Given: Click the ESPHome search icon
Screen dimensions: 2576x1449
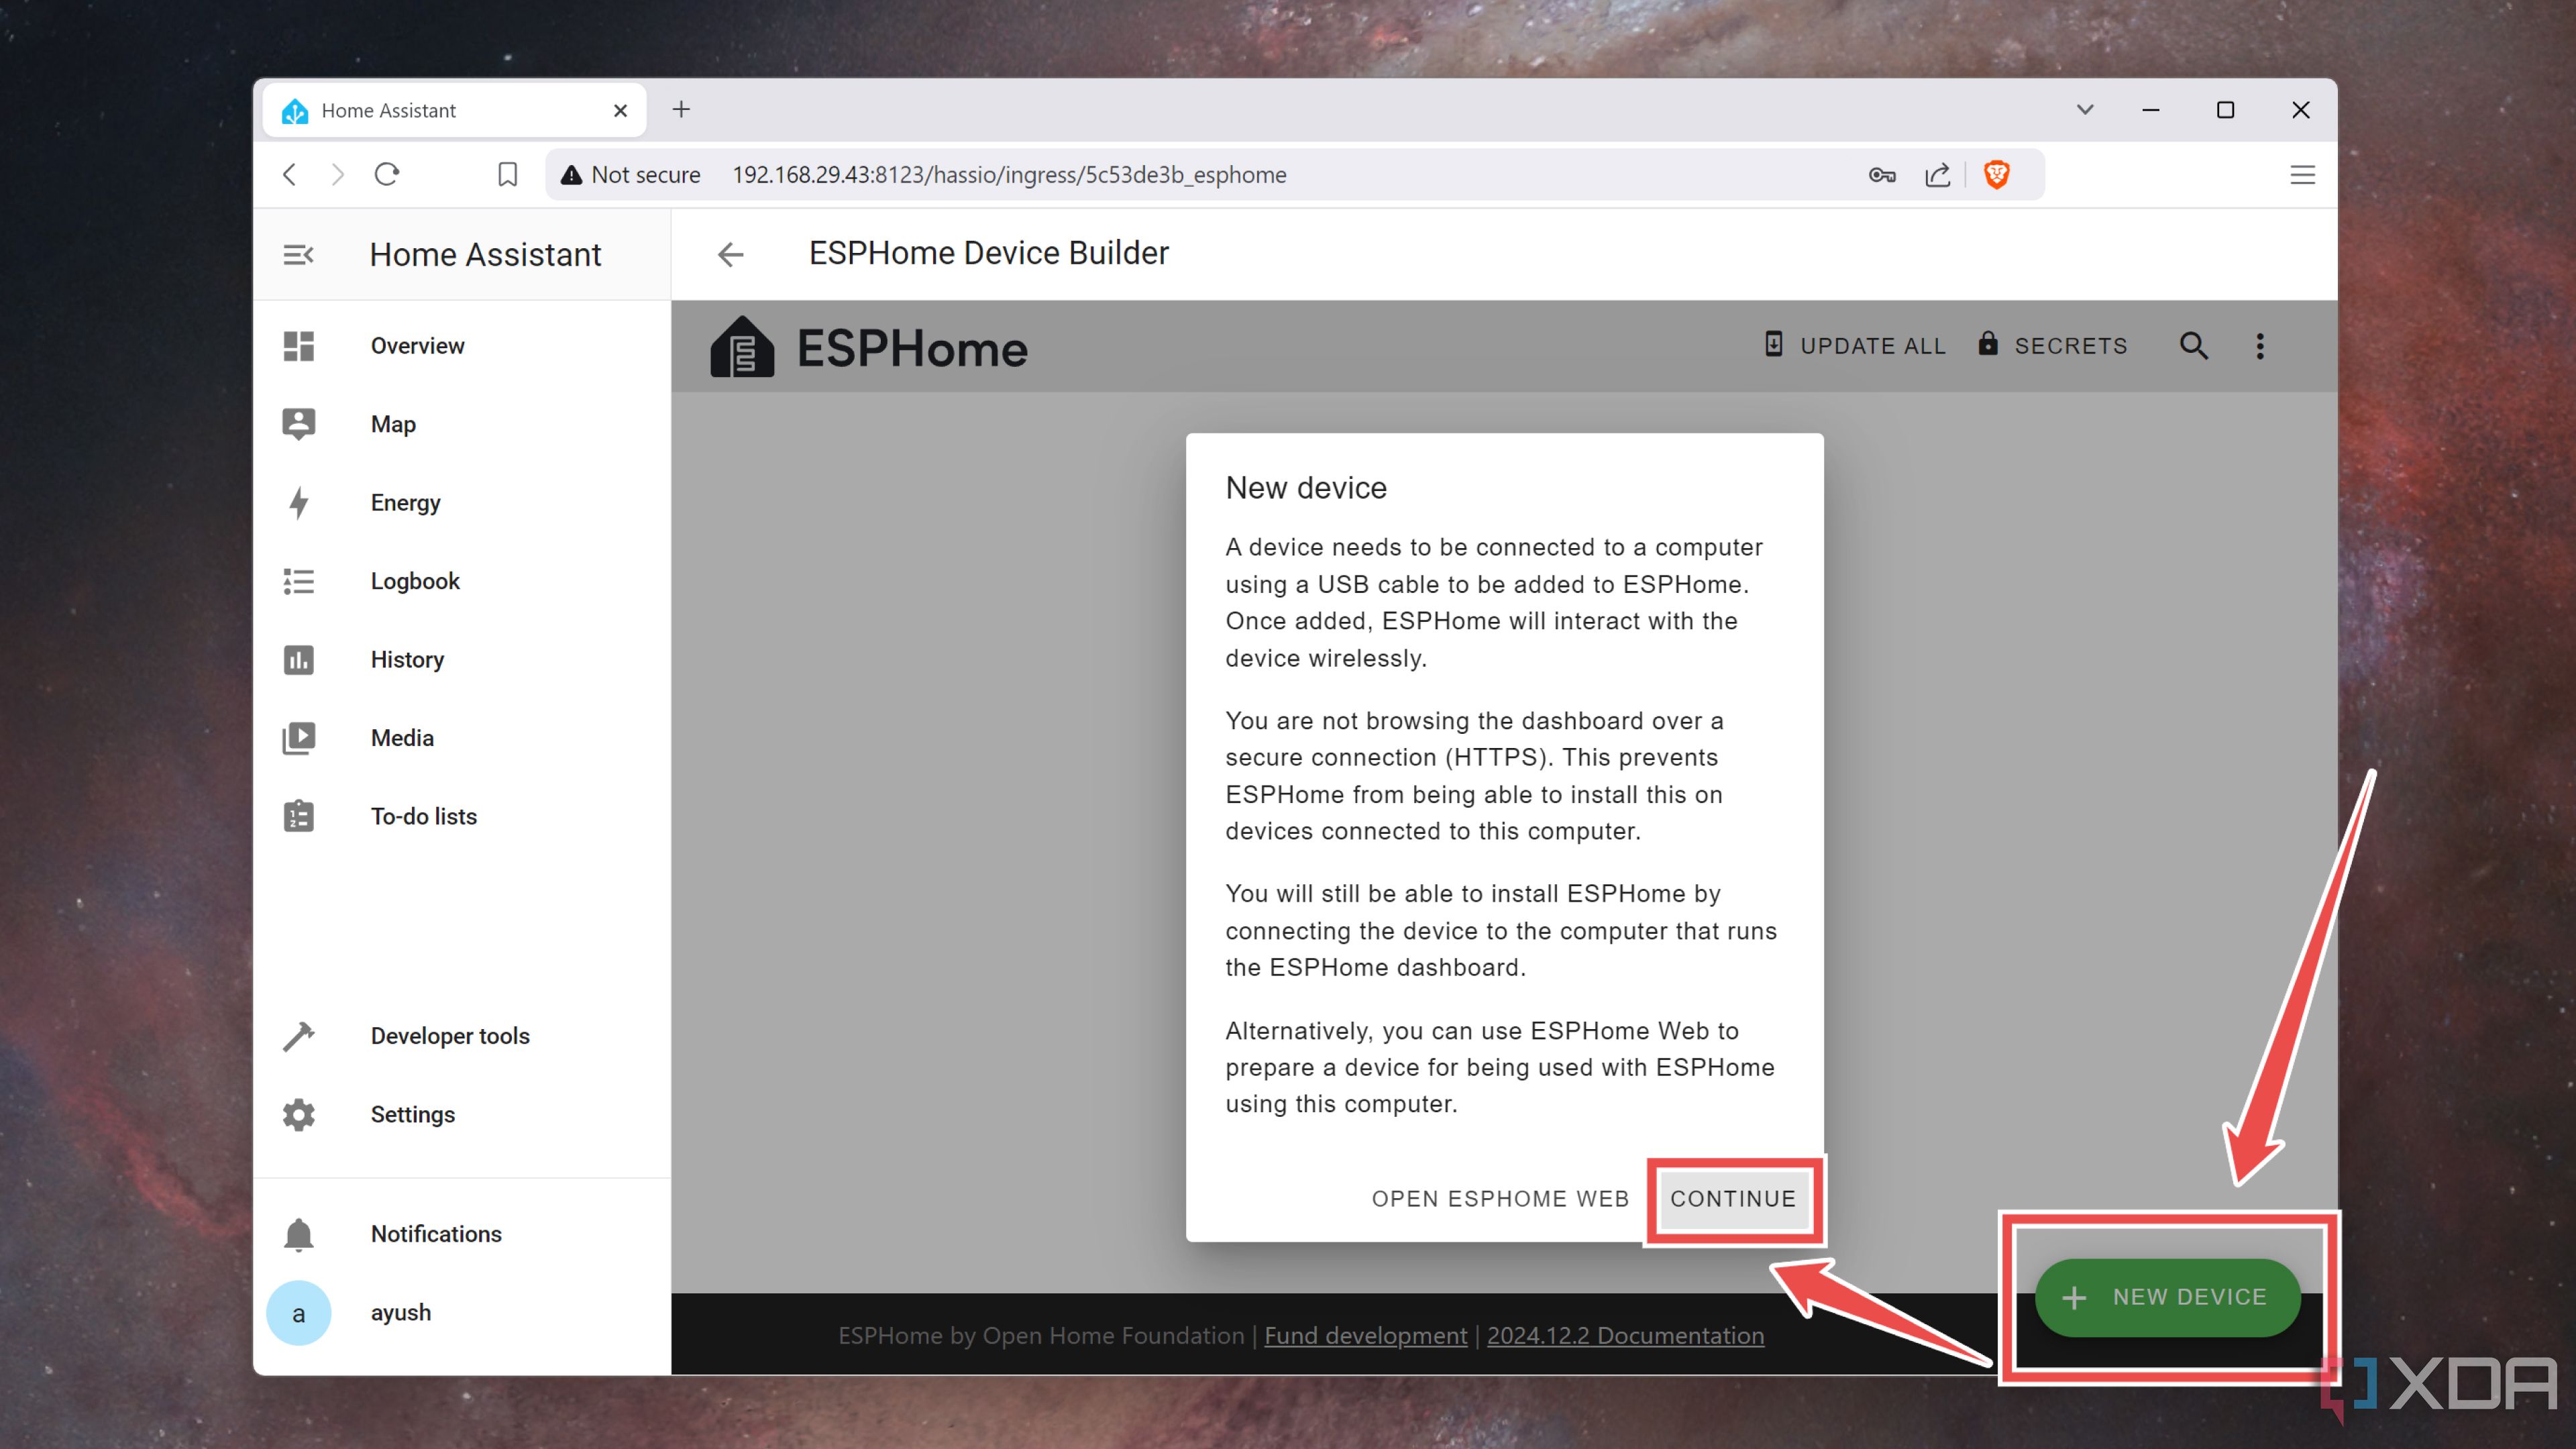Looking at the screenshot, I should tap(2193, 346).
